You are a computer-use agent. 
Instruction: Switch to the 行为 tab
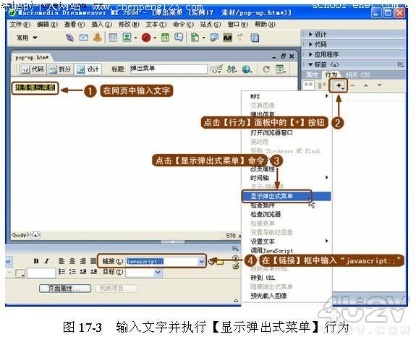[331, 74]
